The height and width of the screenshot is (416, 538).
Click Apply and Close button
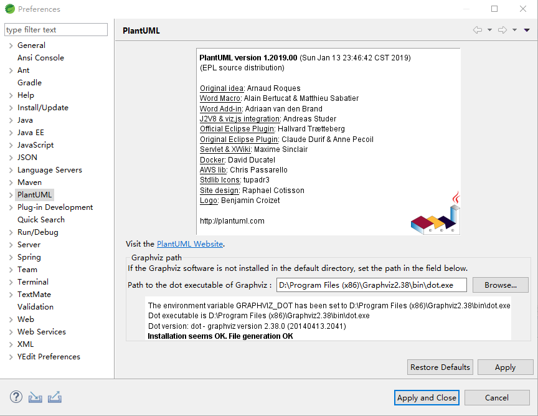click(x=427, y=397)
